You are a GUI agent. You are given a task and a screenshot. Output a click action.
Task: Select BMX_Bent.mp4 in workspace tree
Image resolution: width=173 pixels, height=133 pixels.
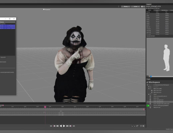pos(157,90)
